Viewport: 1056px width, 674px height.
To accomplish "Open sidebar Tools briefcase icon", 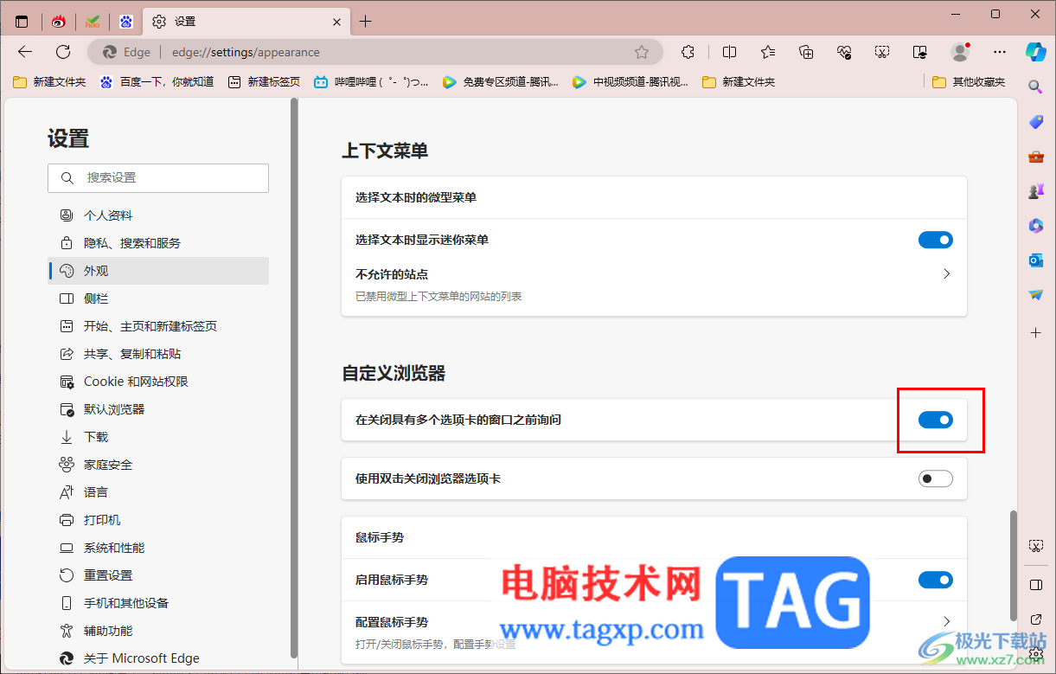I will (1035, 157).
